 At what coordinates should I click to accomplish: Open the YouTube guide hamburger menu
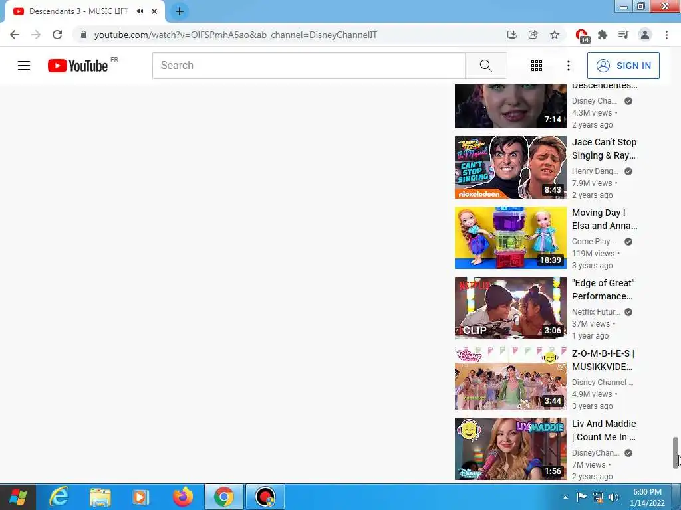click(24, 66)
